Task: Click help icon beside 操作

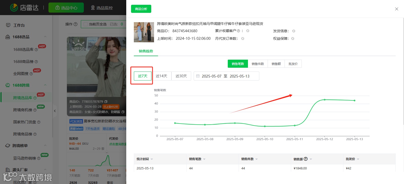Action: [75, 24]
